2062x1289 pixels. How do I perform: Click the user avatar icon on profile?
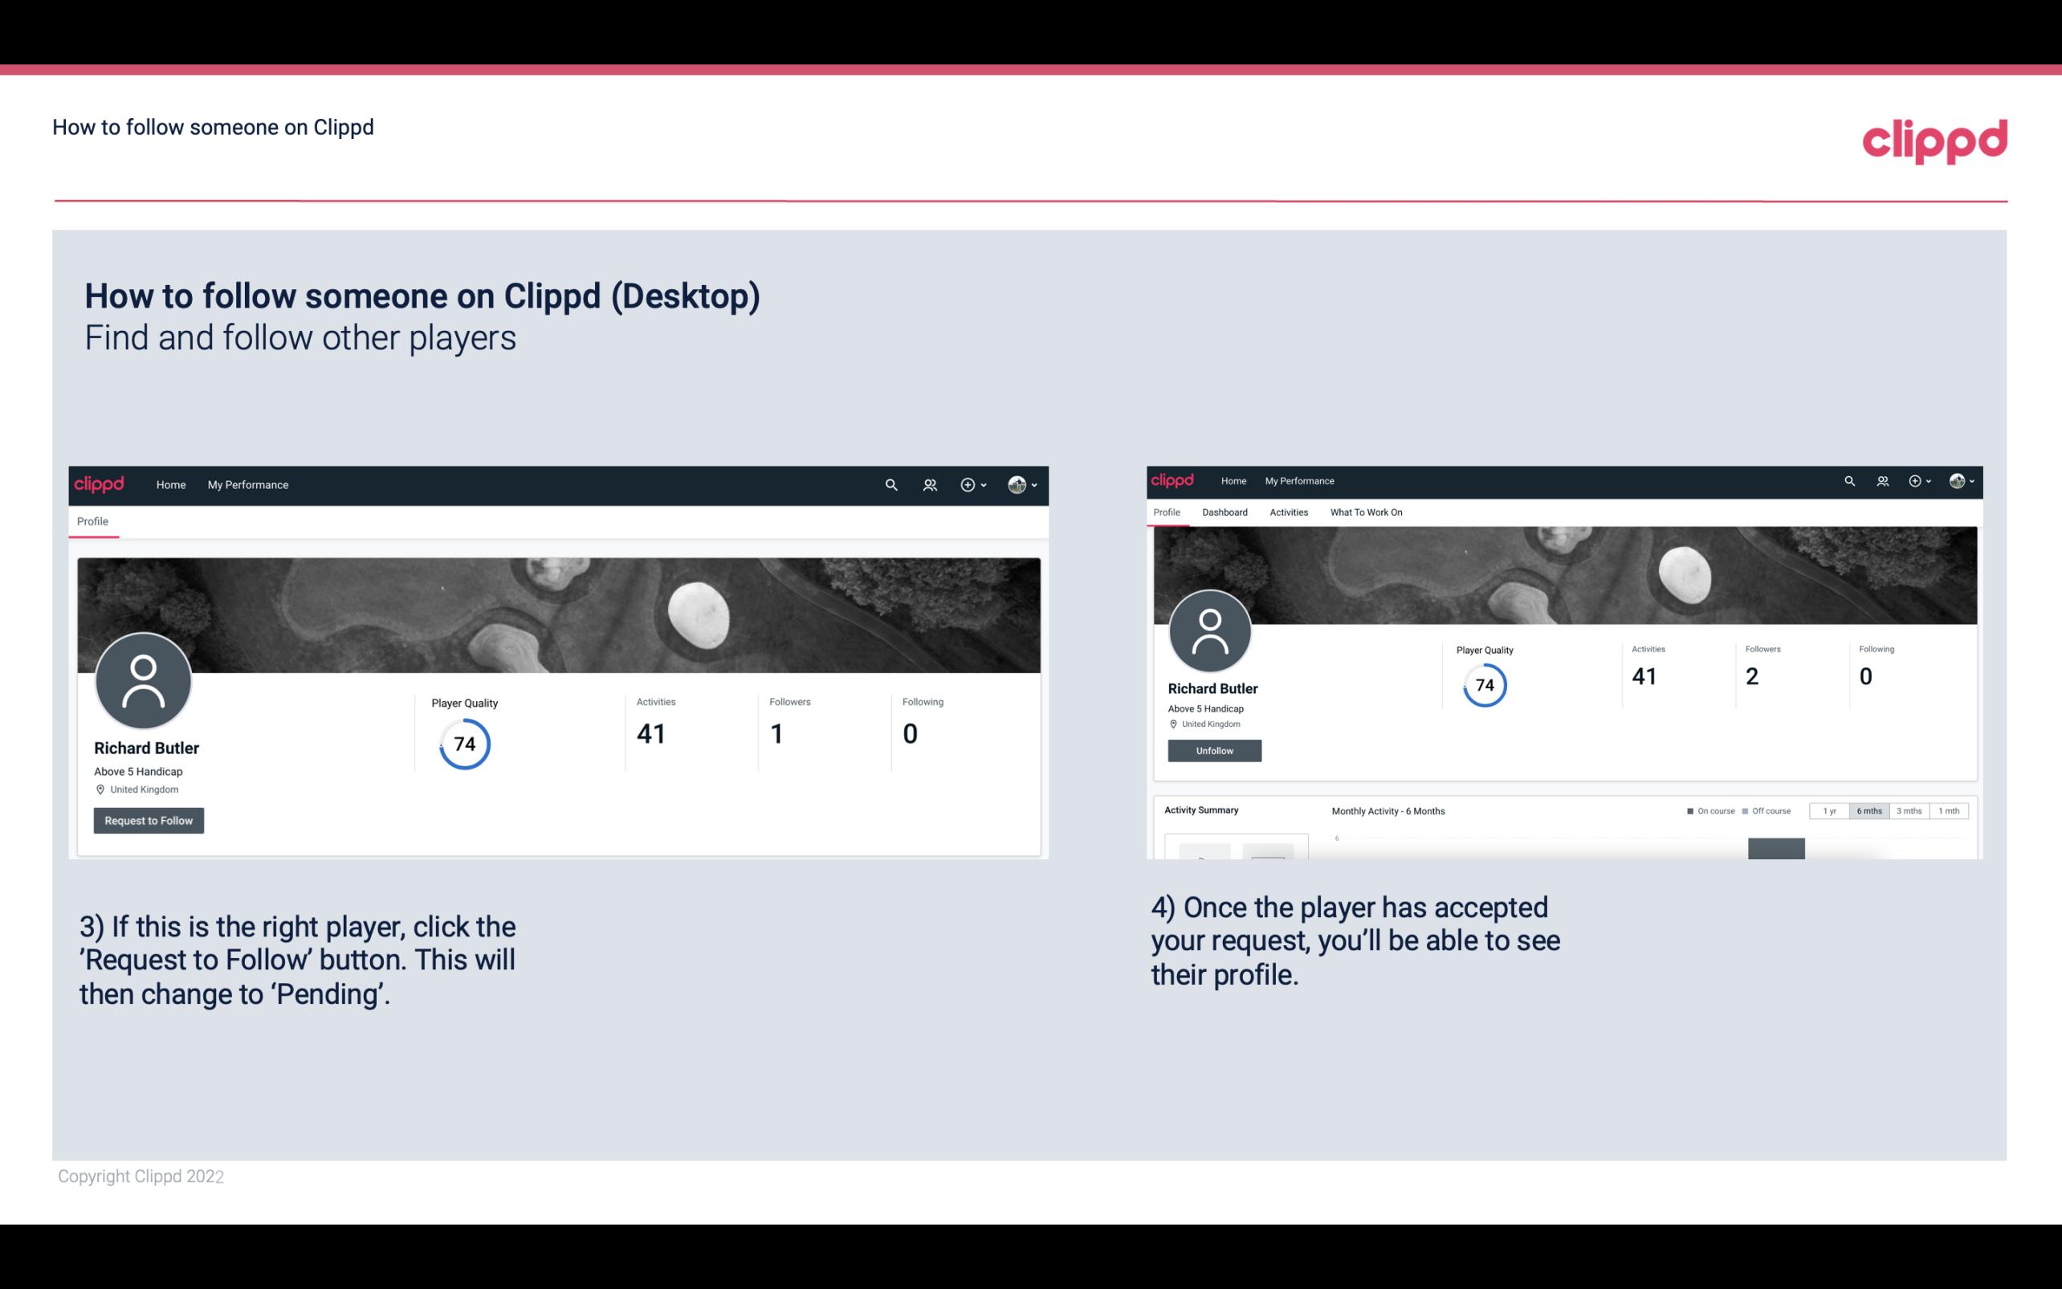[x=144, y=682]
